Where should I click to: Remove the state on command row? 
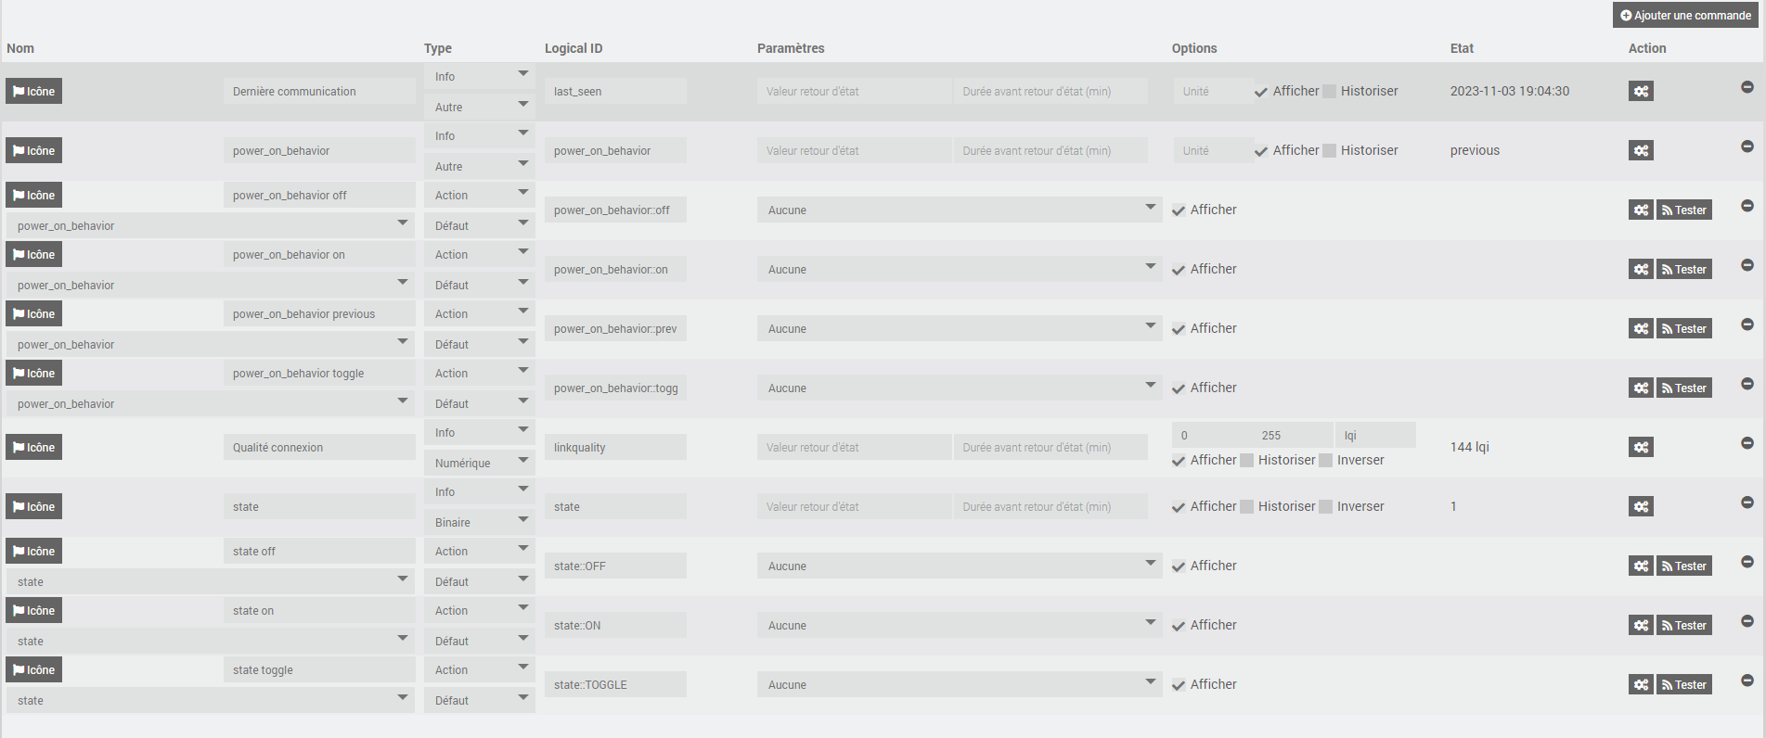pos(1747,621)
